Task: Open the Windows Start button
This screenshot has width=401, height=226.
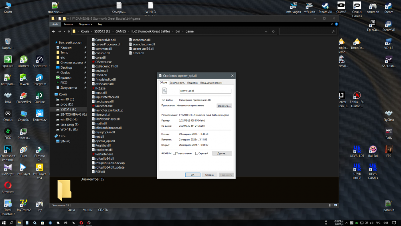Action: pos(4,222)
